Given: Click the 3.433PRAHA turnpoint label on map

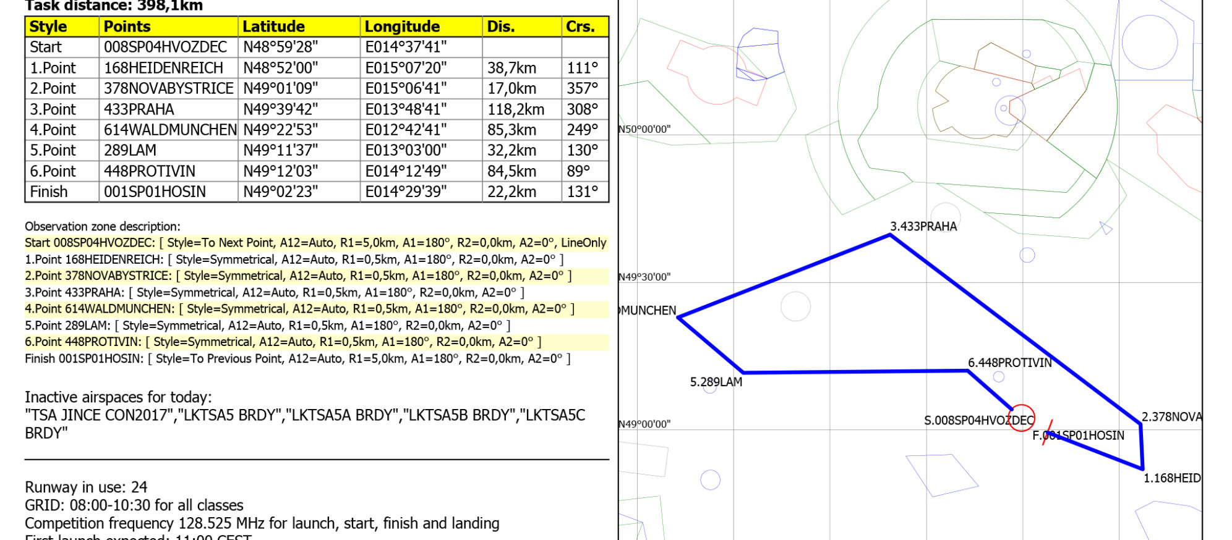Looking at the screenshot, I should tap(923, 227).
